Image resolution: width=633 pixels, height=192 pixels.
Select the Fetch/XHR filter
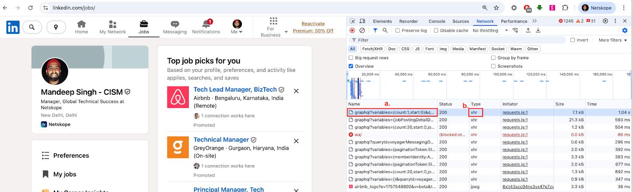372,49
